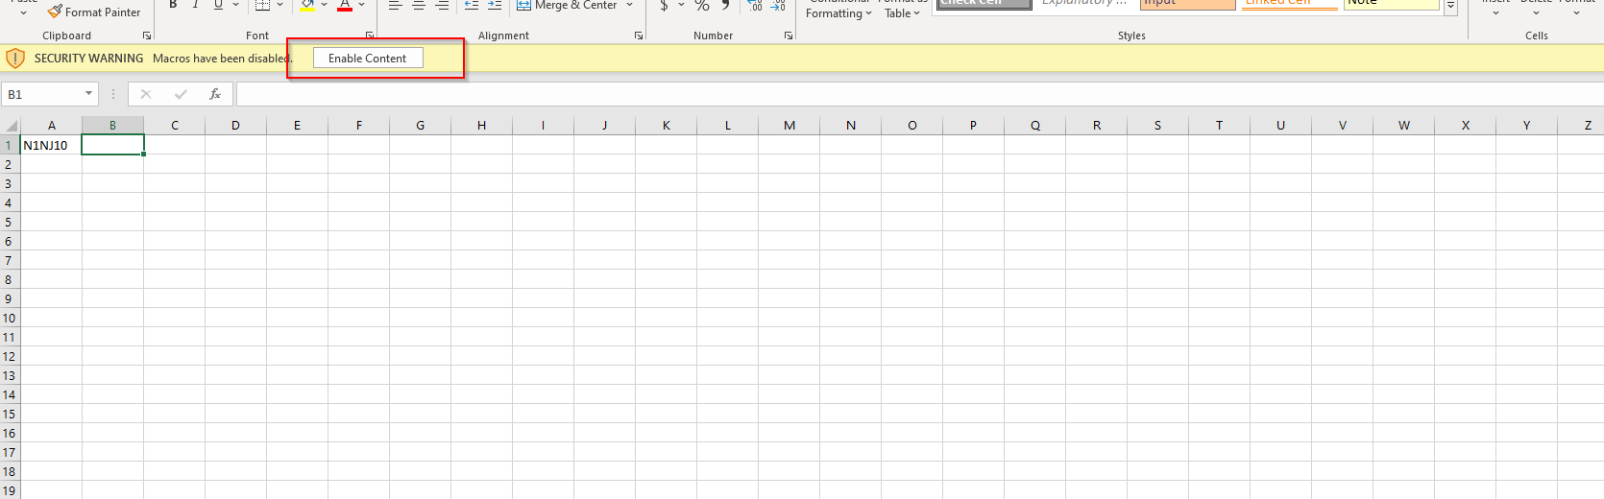This screenshot has width=1604, height=499.
Task: Expand the cell styles gallery
Action: tap(1450, 8)
